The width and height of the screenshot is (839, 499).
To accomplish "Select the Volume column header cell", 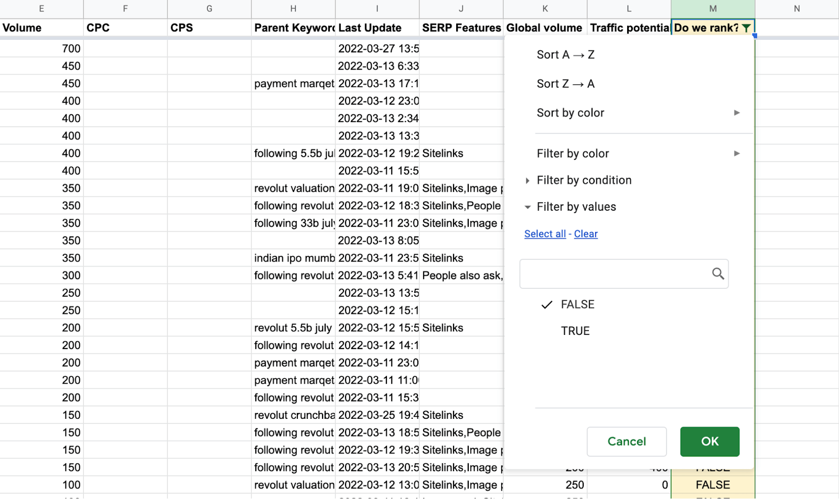I will tap(41, 28).
